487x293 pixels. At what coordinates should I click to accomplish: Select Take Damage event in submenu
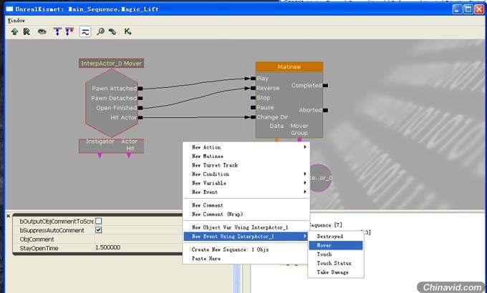point(336,272)
